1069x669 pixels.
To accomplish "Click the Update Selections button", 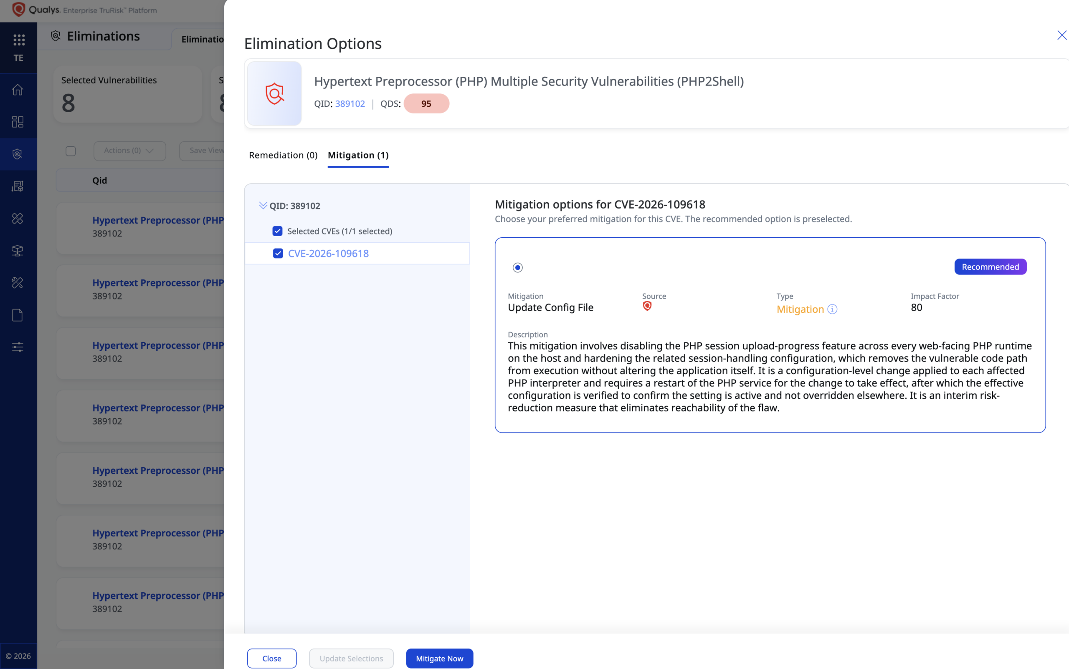I will 351,658.
